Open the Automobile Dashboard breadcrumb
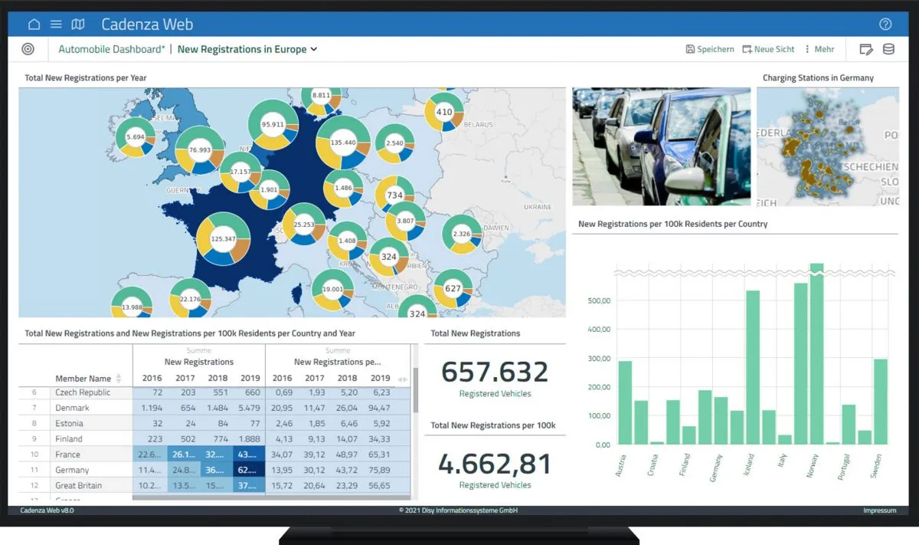Image resolution: width=919 pixels, height=545 pixels. point(112,49)
